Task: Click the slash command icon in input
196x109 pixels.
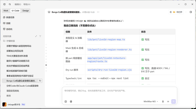Action: click(x=66, y=102)
